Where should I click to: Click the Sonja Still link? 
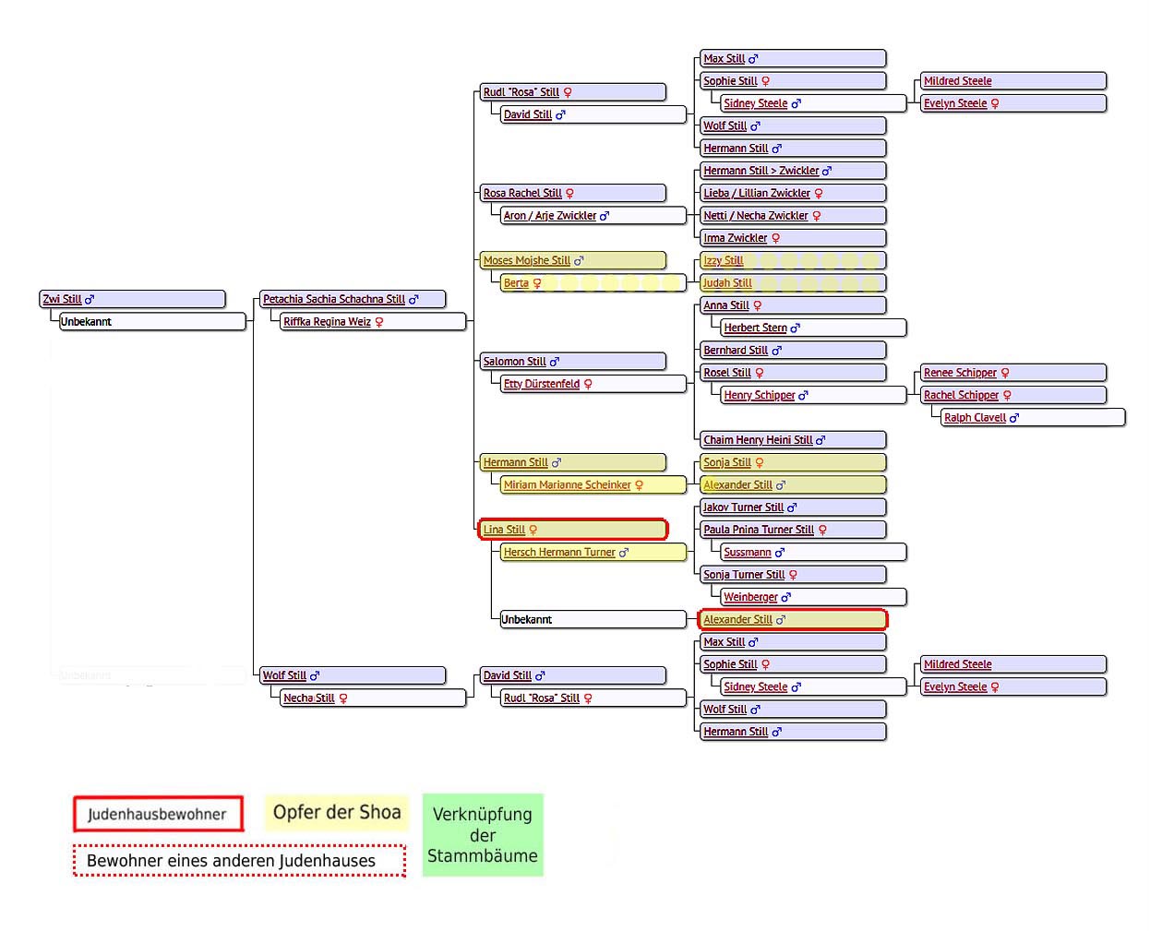pos(727,462)
